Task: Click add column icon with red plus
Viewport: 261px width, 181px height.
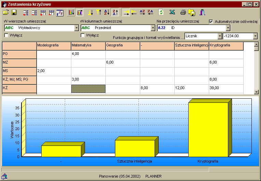Action: 43,13
